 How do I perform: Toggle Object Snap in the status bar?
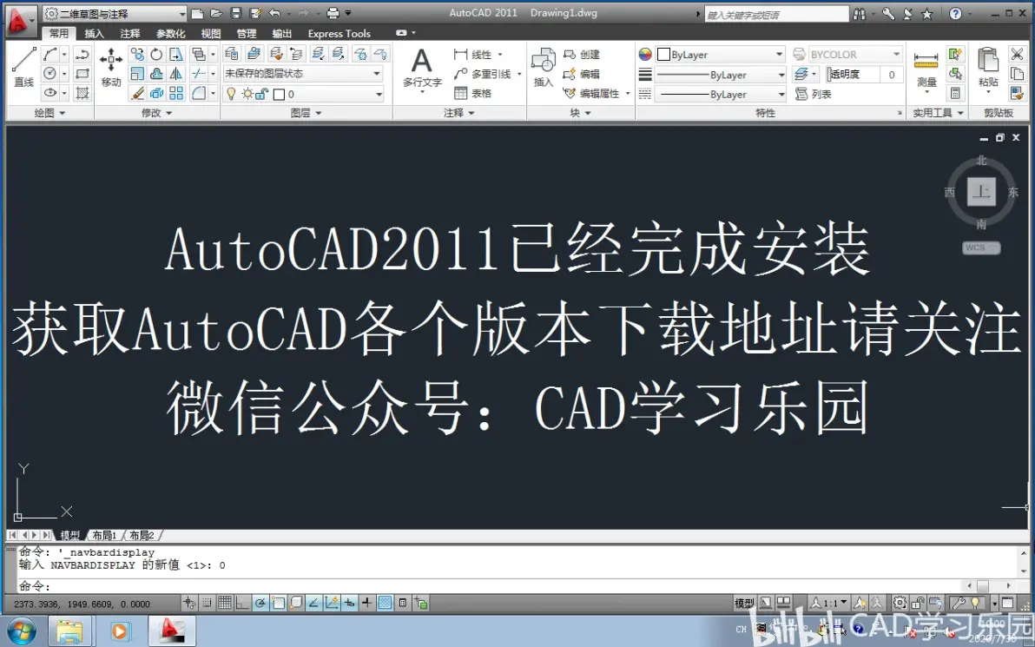pyautogui.click(x=278, y=603)
